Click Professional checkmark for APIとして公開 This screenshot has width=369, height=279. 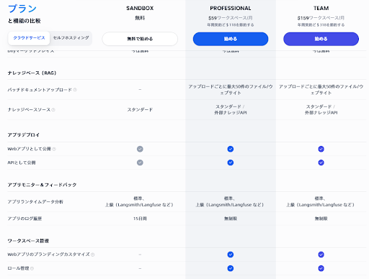(x=231, y=163)
